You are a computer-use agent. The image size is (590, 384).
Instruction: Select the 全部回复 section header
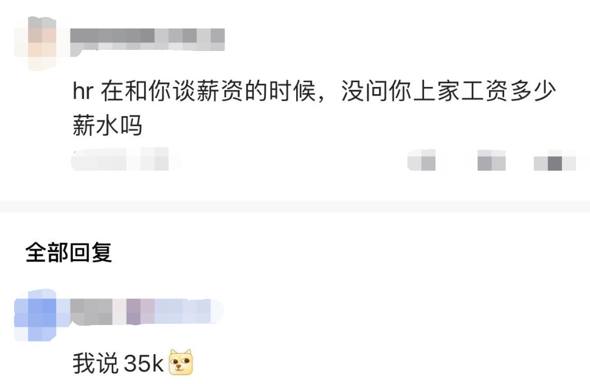coord(69,252)
